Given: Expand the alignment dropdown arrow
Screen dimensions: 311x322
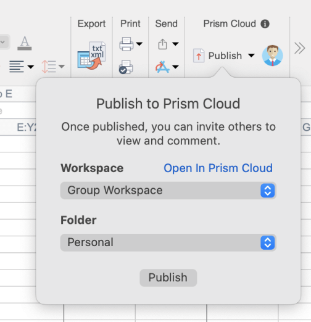Looking at the screenshot, I should click(31, 67).
